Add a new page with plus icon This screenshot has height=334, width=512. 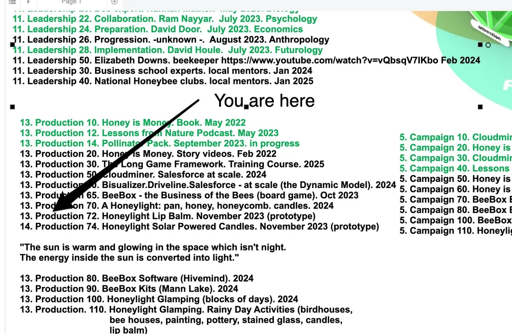coord(114,2)
